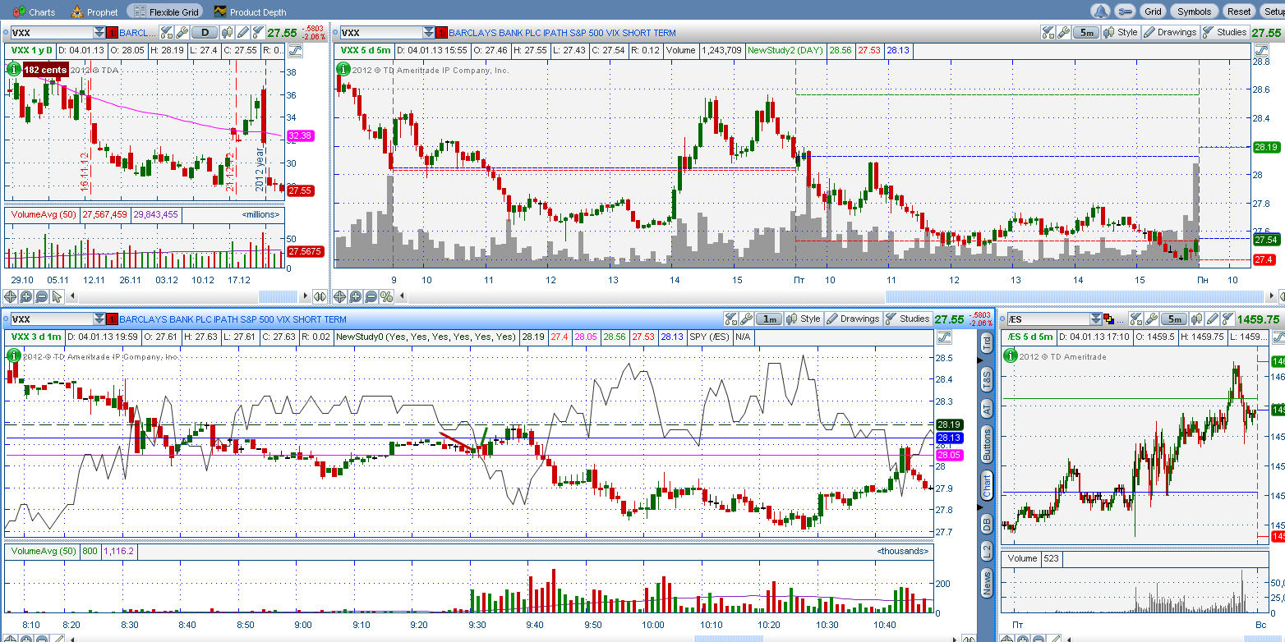Click the Buttons side panel tab
Viewport: 1285px width, 642px height.
pos(987,444)
